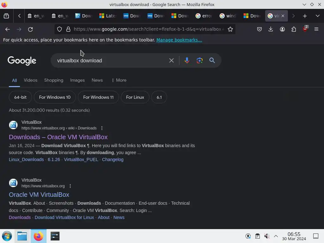
Task: Apply the For Linux chip
Action: [x=135, y=97]
